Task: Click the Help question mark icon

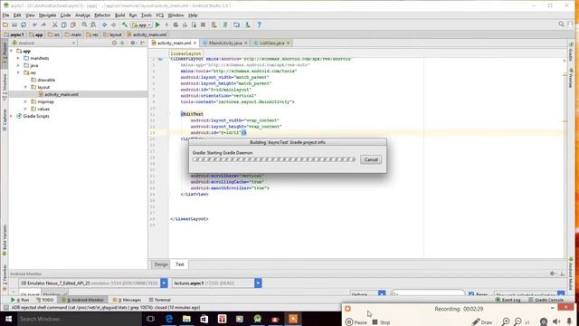Action: [x=260, y=24]
